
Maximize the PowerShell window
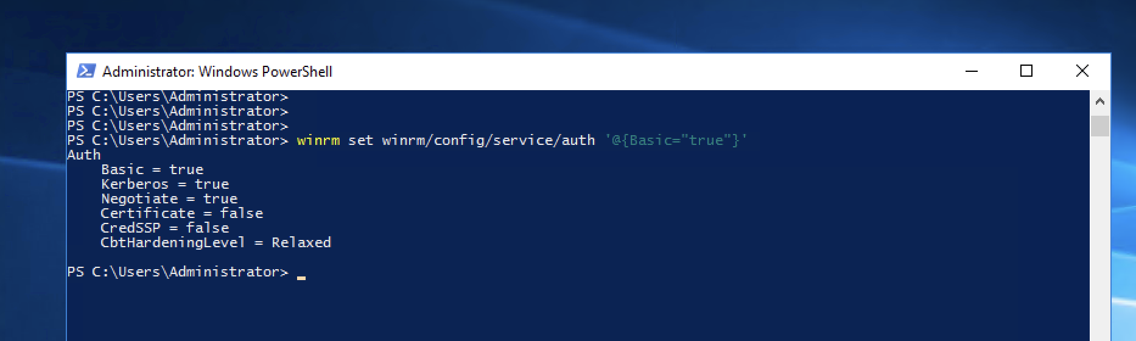point(1026,71)
